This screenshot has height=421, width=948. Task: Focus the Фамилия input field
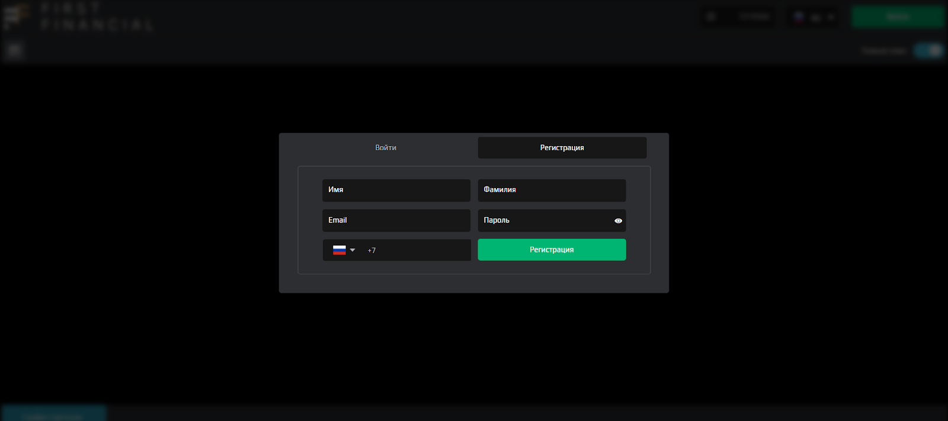point(552,190)
